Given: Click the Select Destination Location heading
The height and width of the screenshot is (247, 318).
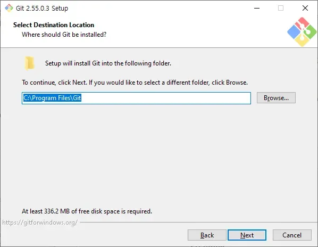Looking at the screenshot, I should 54,25.
